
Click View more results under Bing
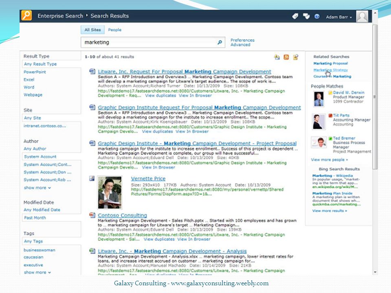tap(329, 211)
